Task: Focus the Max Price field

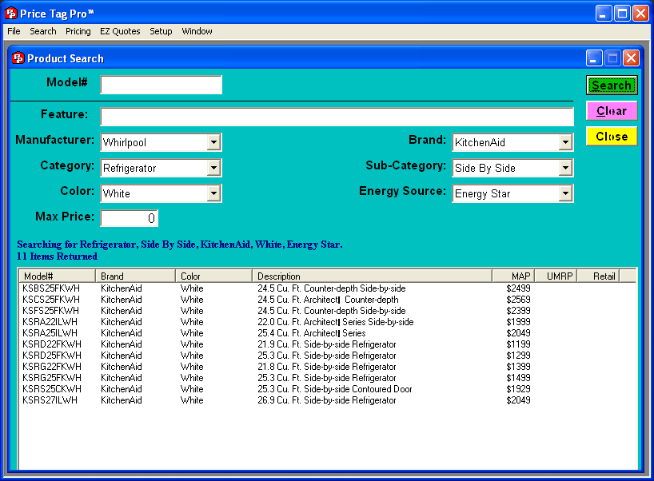Action: click(x=130, y=218)
